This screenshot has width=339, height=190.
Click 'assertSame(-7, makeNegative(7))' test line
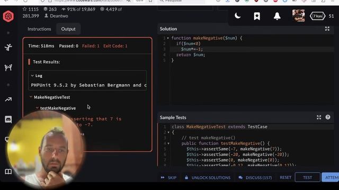234,149
